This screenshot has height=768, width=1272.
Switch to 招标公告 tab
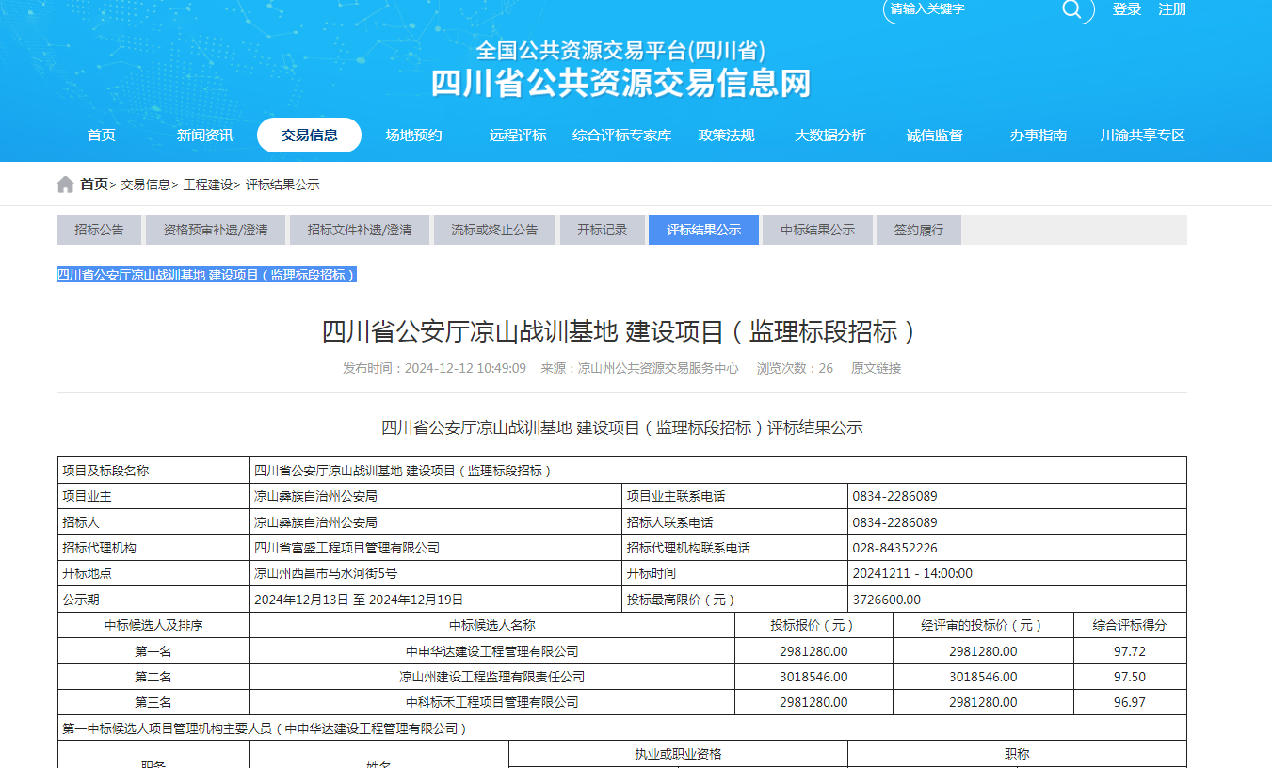pyautogui.click(x=99, y=230)
